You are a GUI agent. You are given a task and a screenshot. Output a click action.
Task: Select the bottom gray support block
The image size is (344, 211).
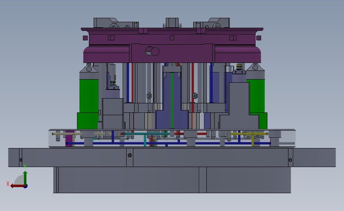[x=172, y=180]
